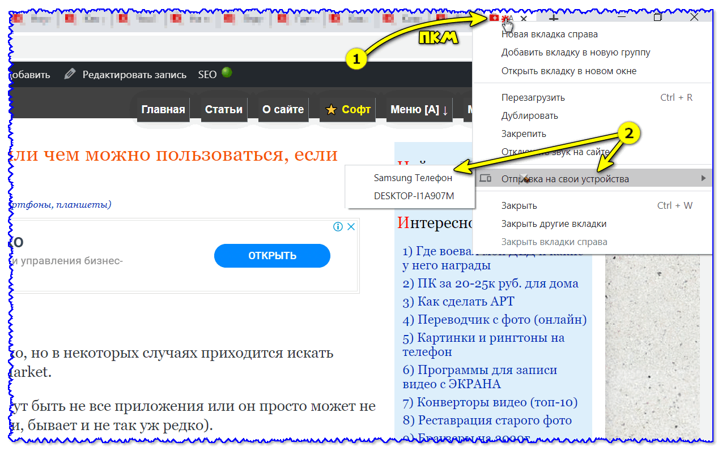Select DESKTOP-I1A907M as target device
718x451 pixels.
(x=414, y=196)
